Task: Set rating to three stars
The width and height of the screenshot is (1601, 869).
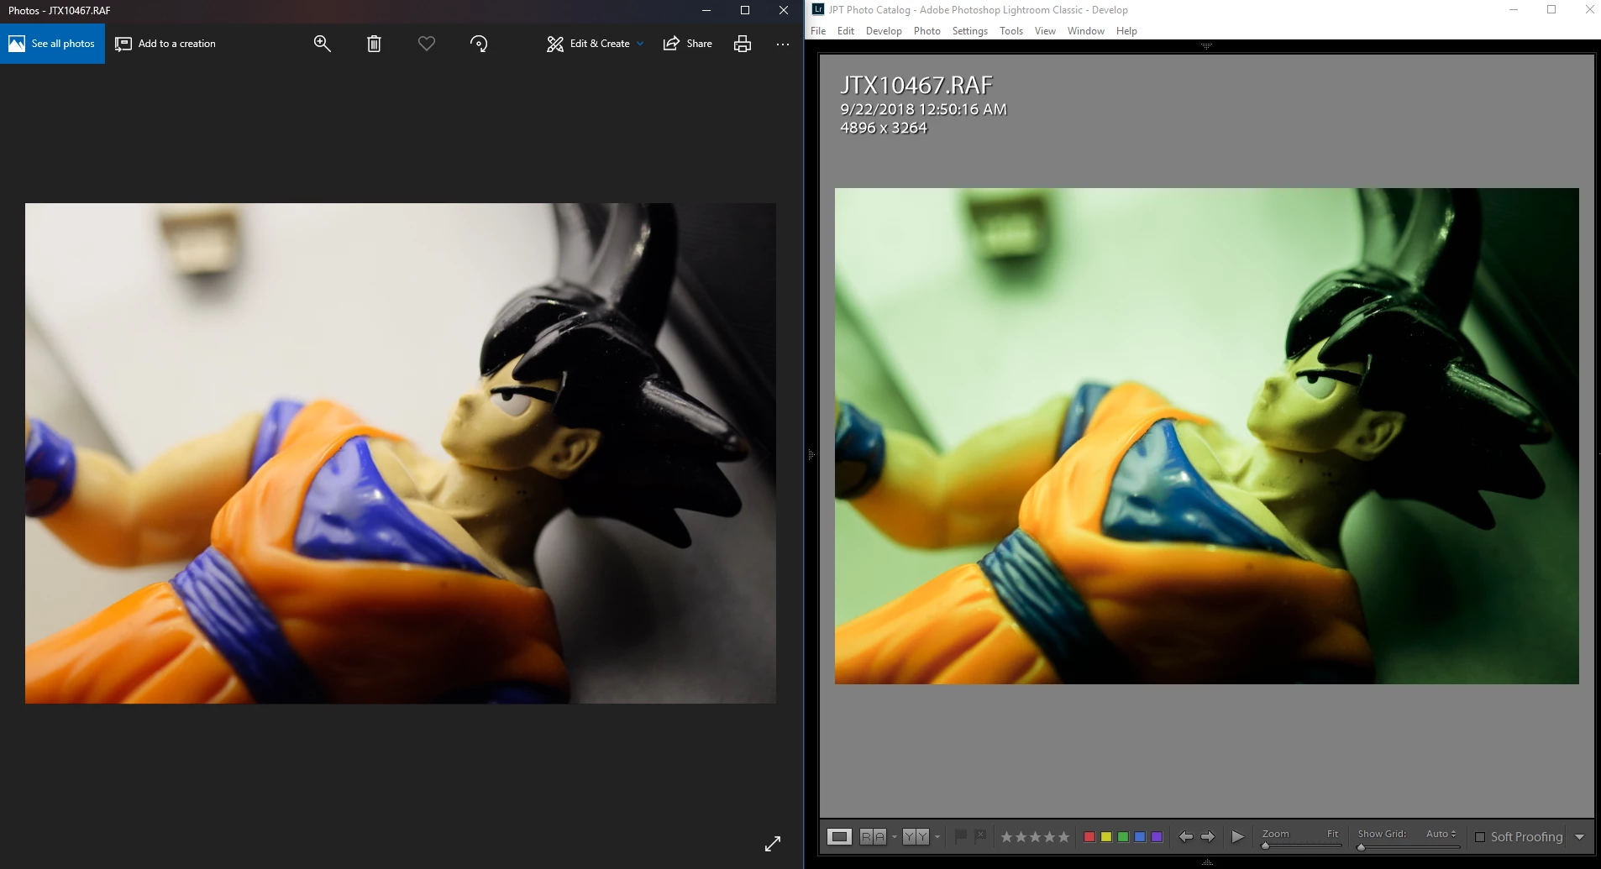Action: [1035, 837]
